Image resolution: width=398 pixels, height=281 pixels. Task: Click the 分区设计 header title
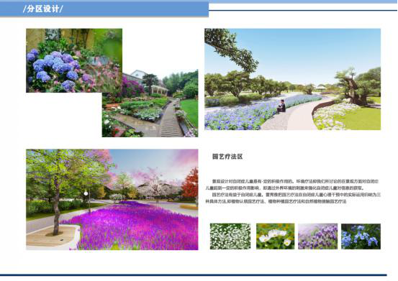[42, 9]
